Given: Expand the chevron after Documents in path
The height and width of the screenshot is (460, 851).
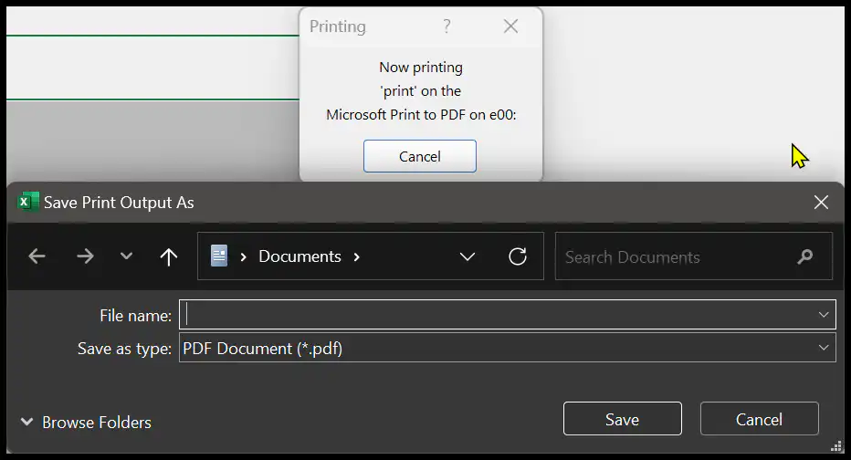Looking at the screenshot, I should [x=357, y=257].
